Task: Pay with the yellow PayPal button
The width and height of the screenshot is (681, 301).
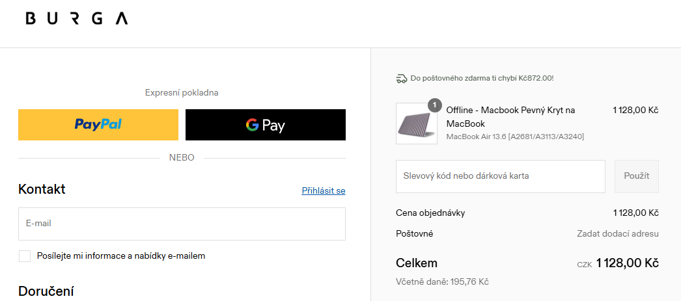Action: click(98, 125)
